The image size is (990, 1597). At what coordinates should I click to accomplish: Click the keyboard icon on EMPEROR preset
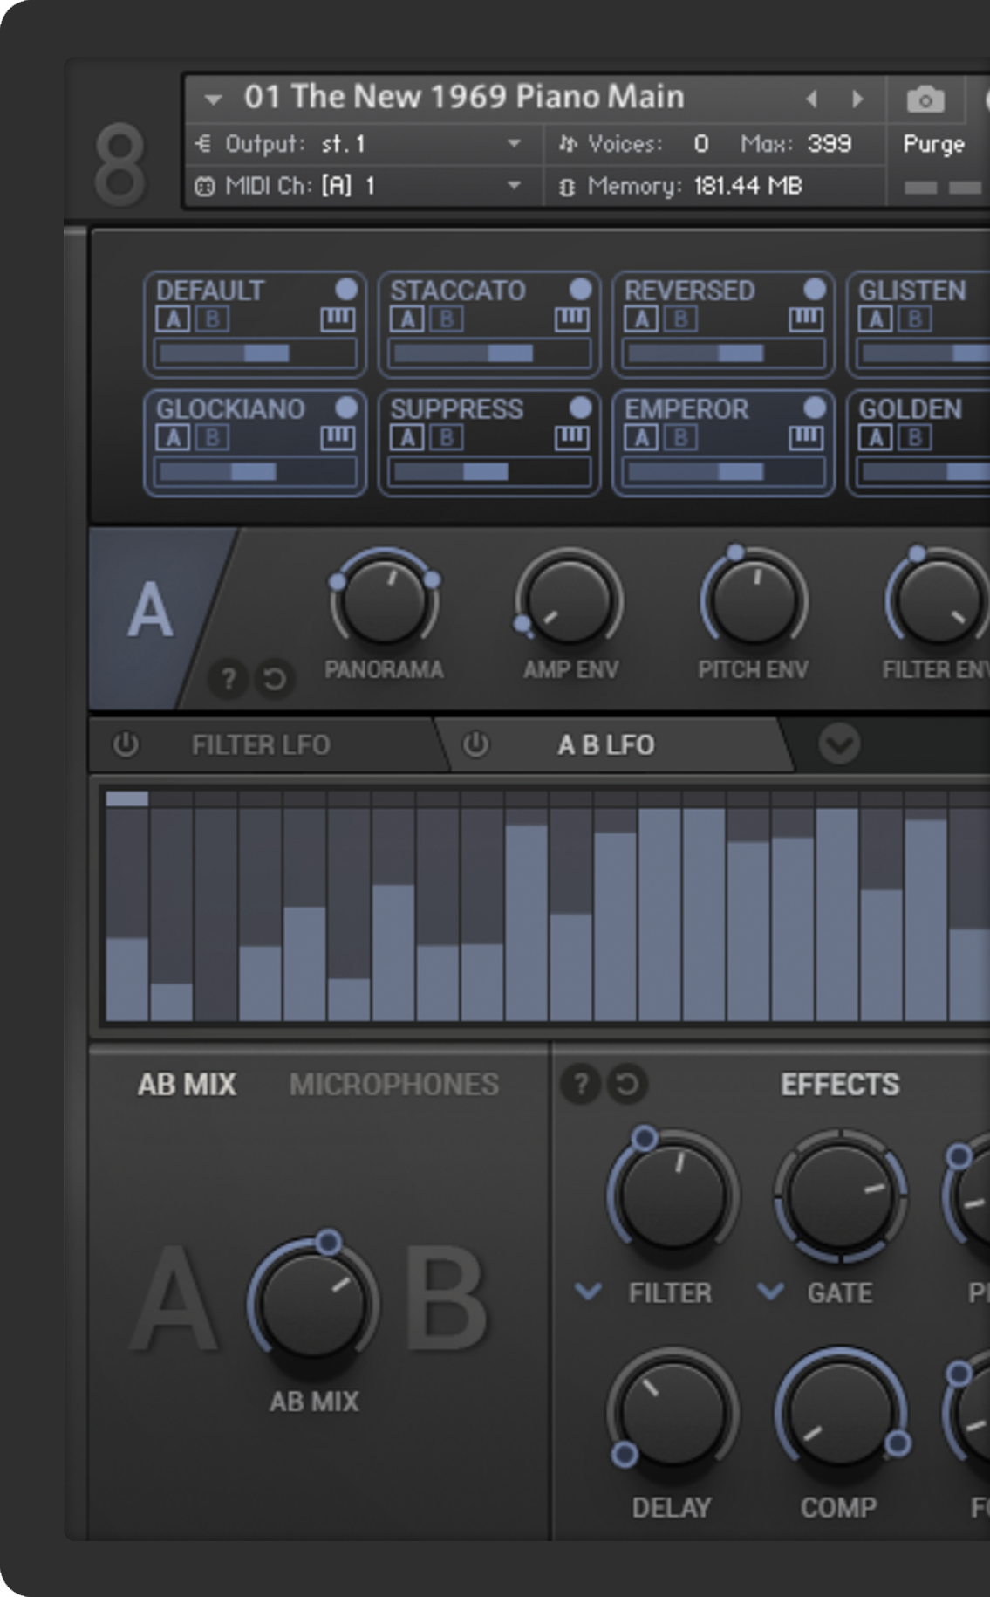click(806, 438)
